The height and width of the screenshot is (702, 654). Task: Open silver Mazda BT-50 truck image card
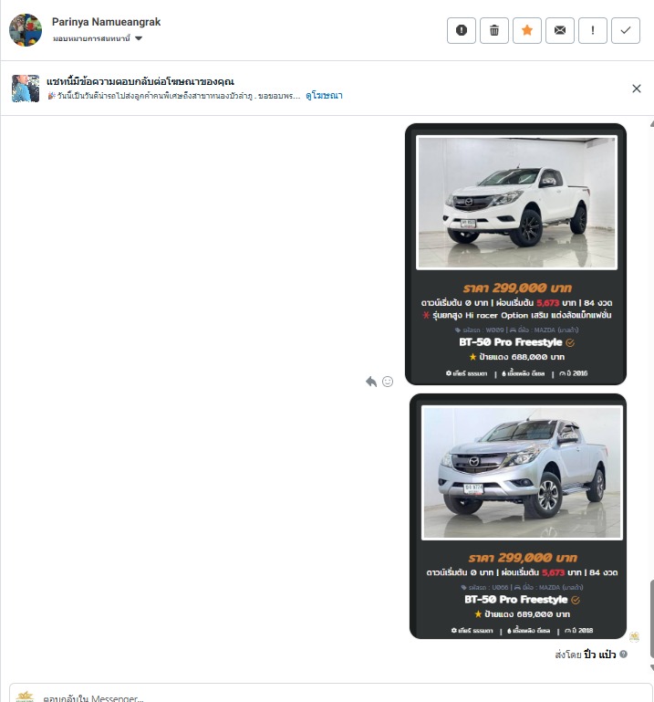[518, 516]
